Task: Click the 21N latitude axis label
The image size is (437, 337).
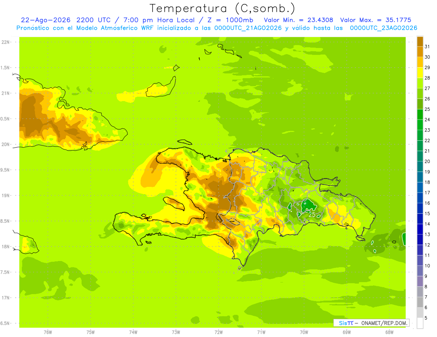Action: point(6,93)
